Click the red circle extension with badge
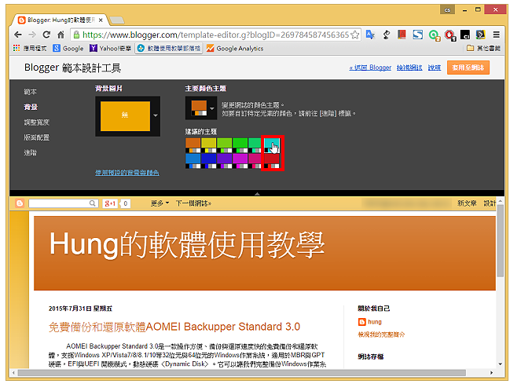510x384 pixels. (x=450, y=35)
